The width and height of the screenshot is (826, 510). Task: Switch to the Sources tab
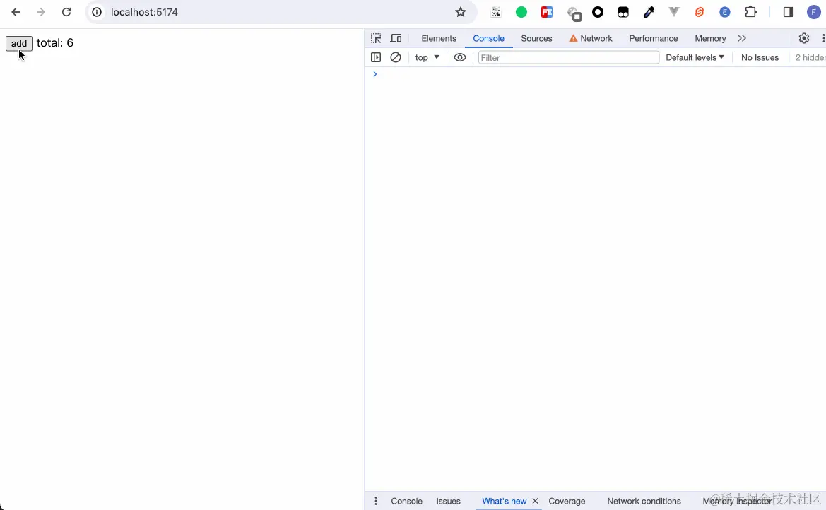point(536,38)
